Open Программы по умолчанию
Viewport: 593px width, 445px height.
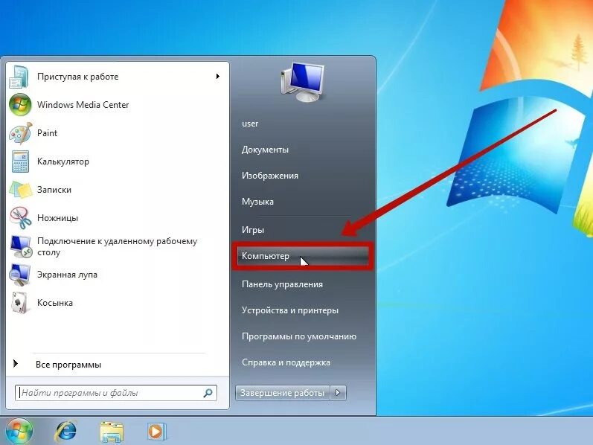coord(299,336)
